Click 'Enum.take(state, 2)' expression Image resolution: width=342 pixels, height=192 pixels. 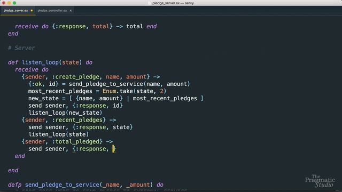[x=134, y=91]
